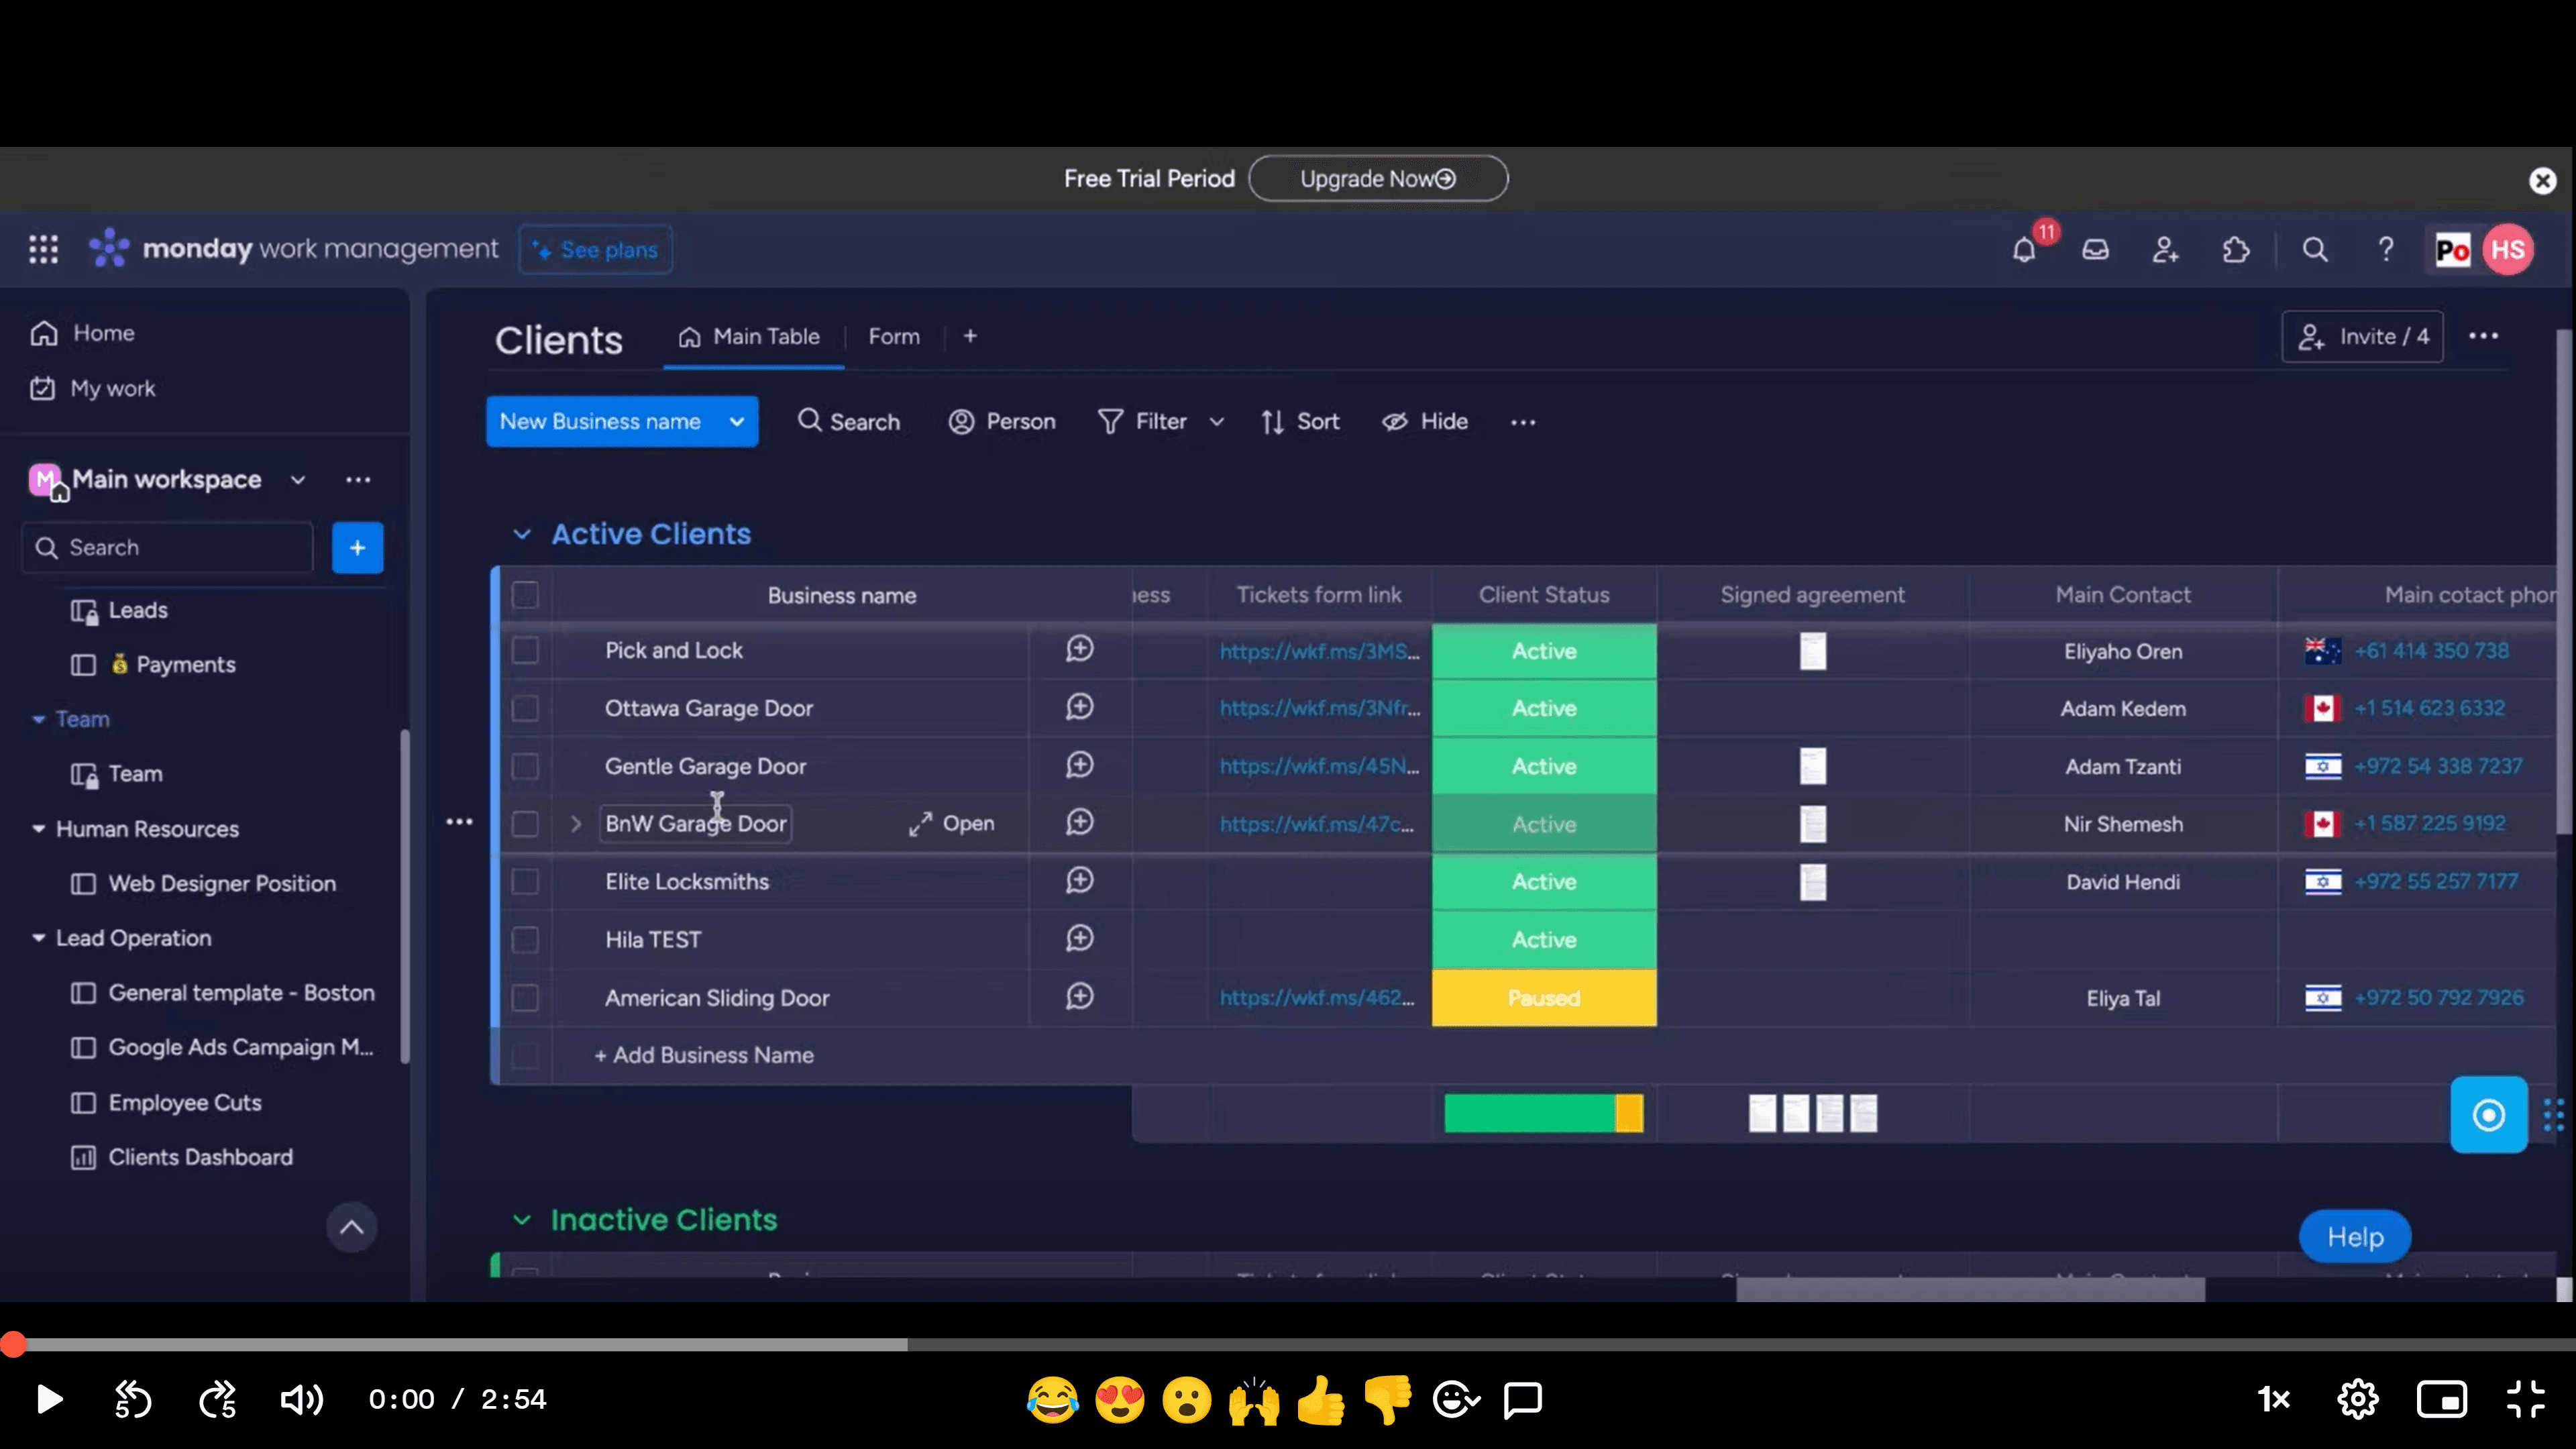Open the products switcher grid icon
Viewport: 2576px width, 1449px height.
(43, 249)
